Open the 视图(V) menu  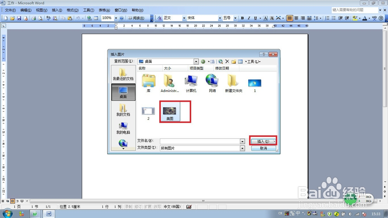pyautogui.click(x=42, y=10)
